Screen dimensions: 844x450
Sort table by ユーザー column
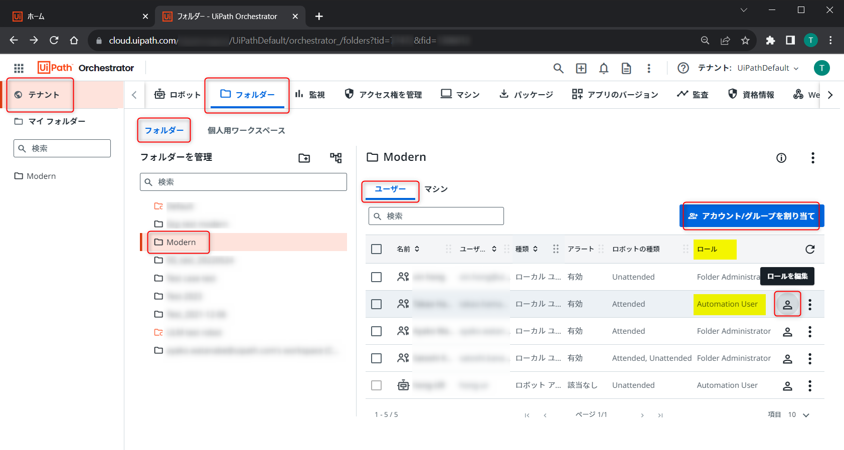pos(478,249)
